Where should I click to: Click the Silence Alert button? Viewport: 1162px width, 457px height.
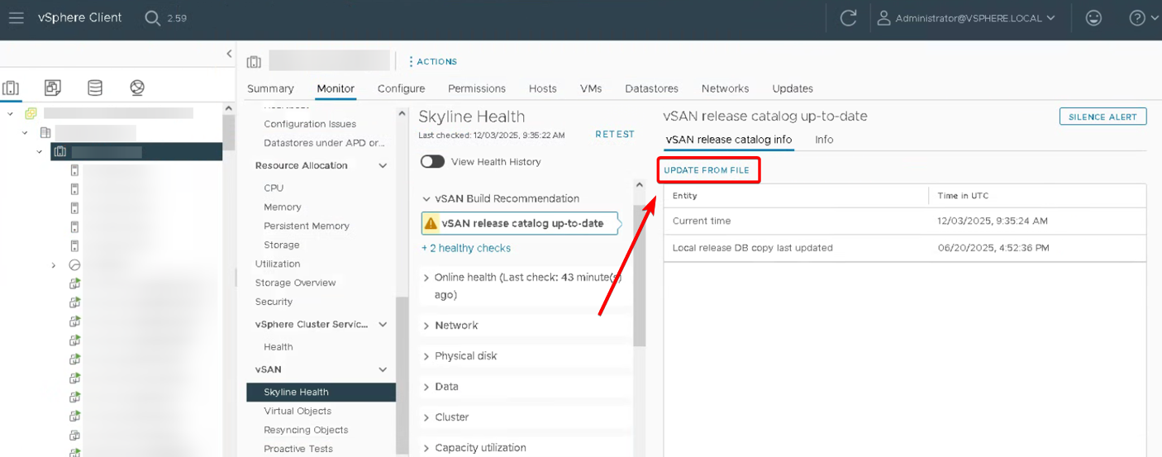click(1102, 117)
